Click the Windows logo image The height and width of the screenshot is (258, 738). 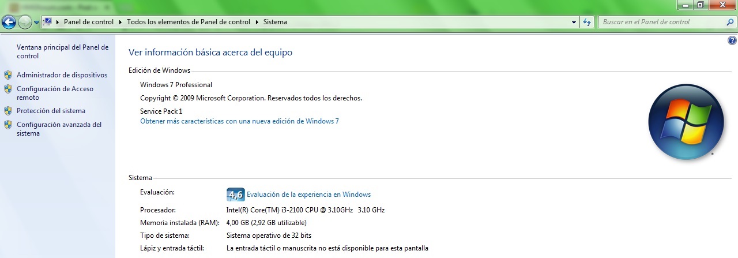(x=686, y=122)
